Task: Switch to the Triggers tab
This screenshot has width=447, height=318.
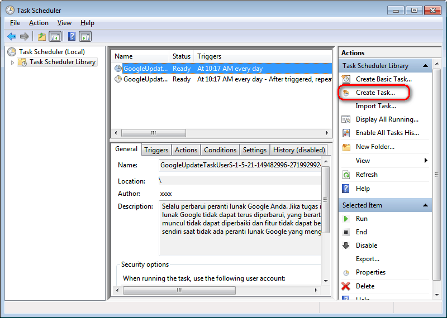Action: click(156, 150)
